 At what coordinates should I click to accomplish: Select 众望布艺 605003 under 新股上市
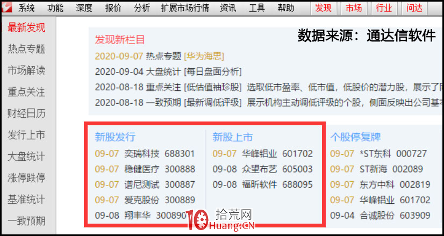[x=262, y=169]
